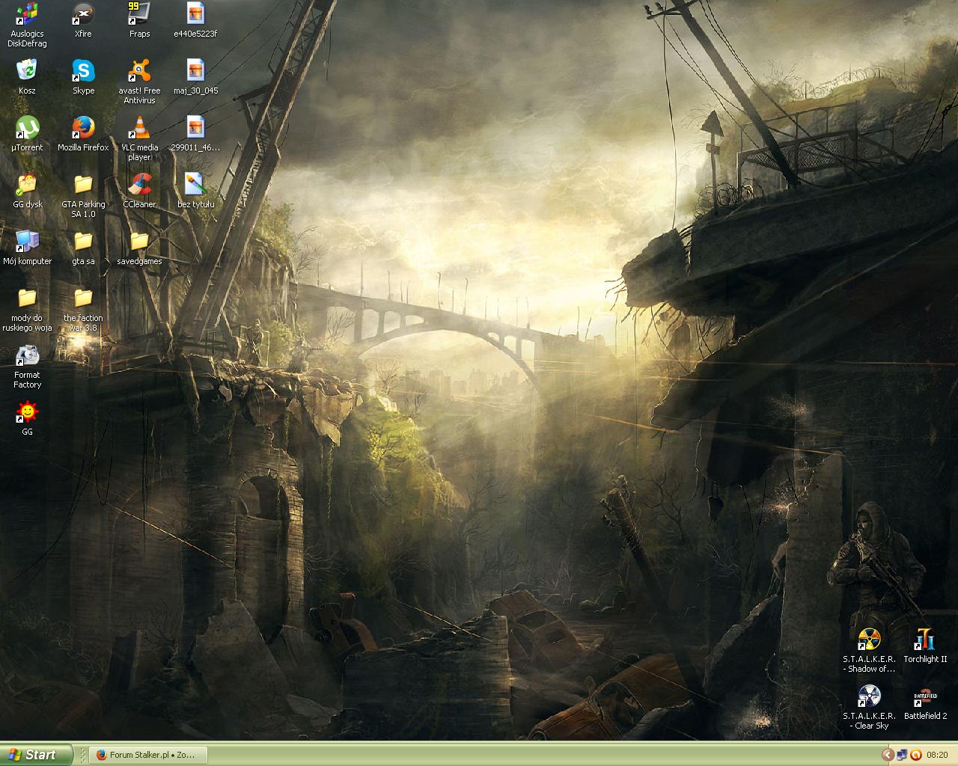Open the Start menu
The height and width of the screenshot is (766, 958).
(37, 755)
